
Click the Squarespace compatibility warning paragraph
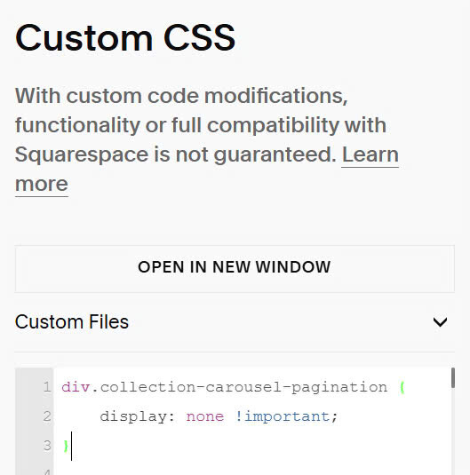(207, 140)
